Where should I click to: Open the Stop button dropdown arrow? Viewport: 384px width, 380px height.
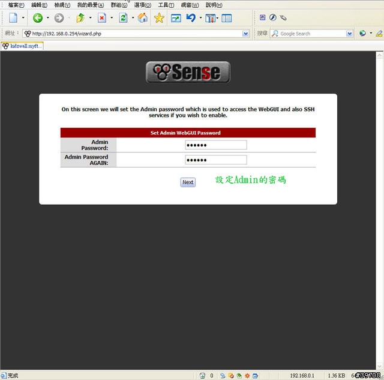[112, 17]
